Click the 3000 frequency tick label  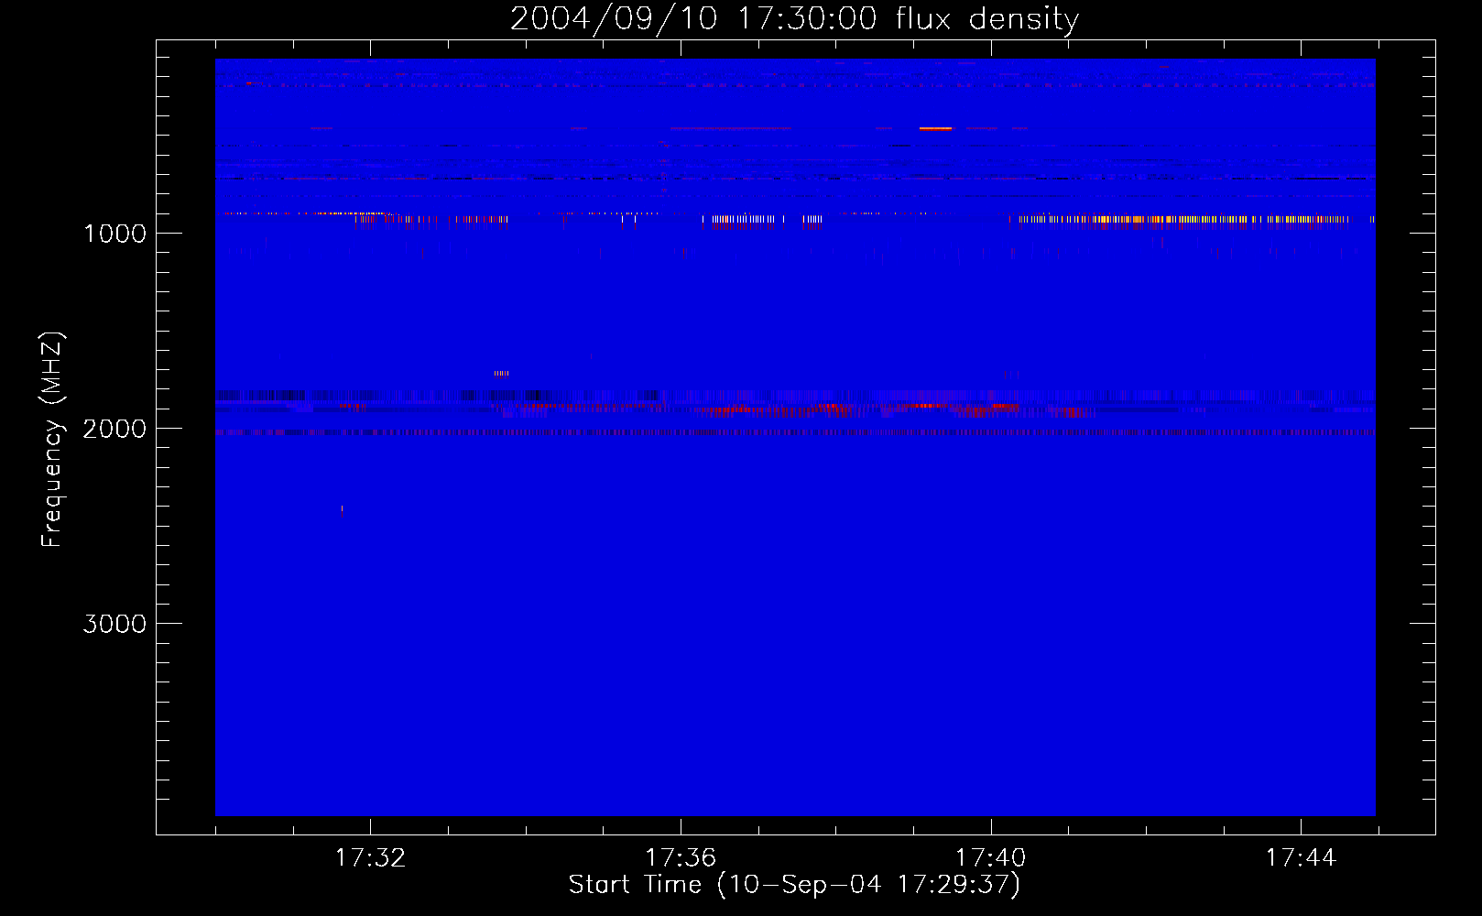coord(114,624)
